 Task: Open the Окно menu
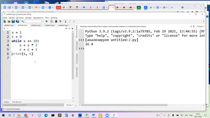pyautogui.click(x=47, y=18)
